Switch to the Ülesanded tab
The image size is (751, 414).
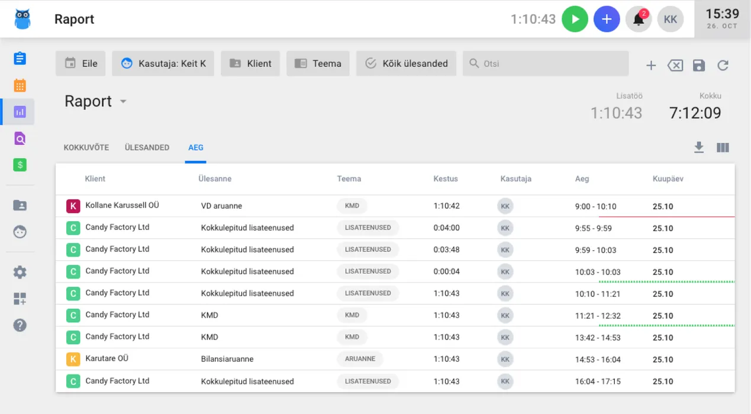pyautogui.click(x=147, y=148)
